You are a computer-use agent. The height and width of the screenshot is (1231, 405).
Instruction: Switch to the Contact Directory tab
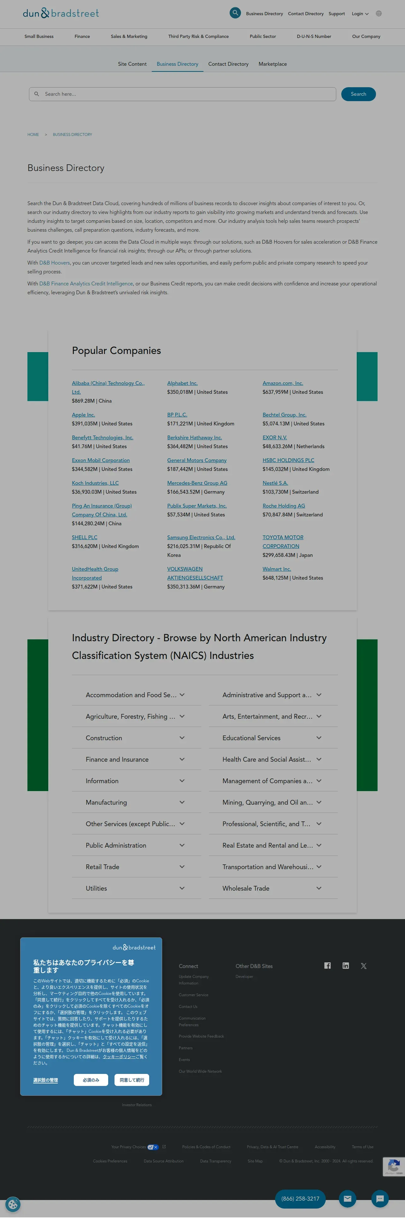pos(228,64)
